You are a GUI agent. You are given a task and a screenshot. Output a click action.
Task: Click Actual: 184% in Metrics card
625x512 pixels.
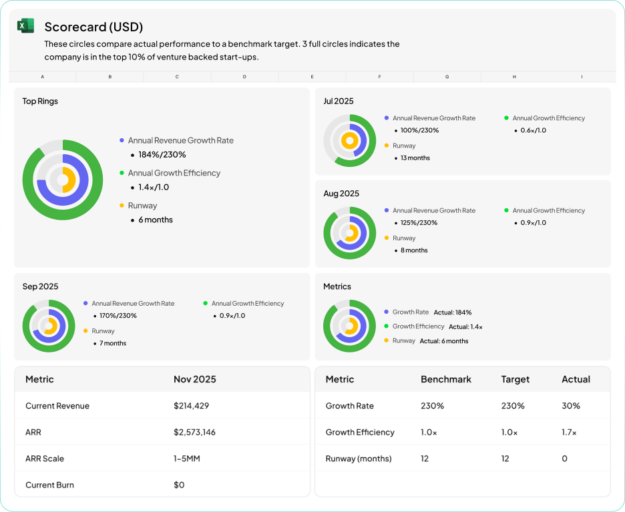tap(453, 312)
